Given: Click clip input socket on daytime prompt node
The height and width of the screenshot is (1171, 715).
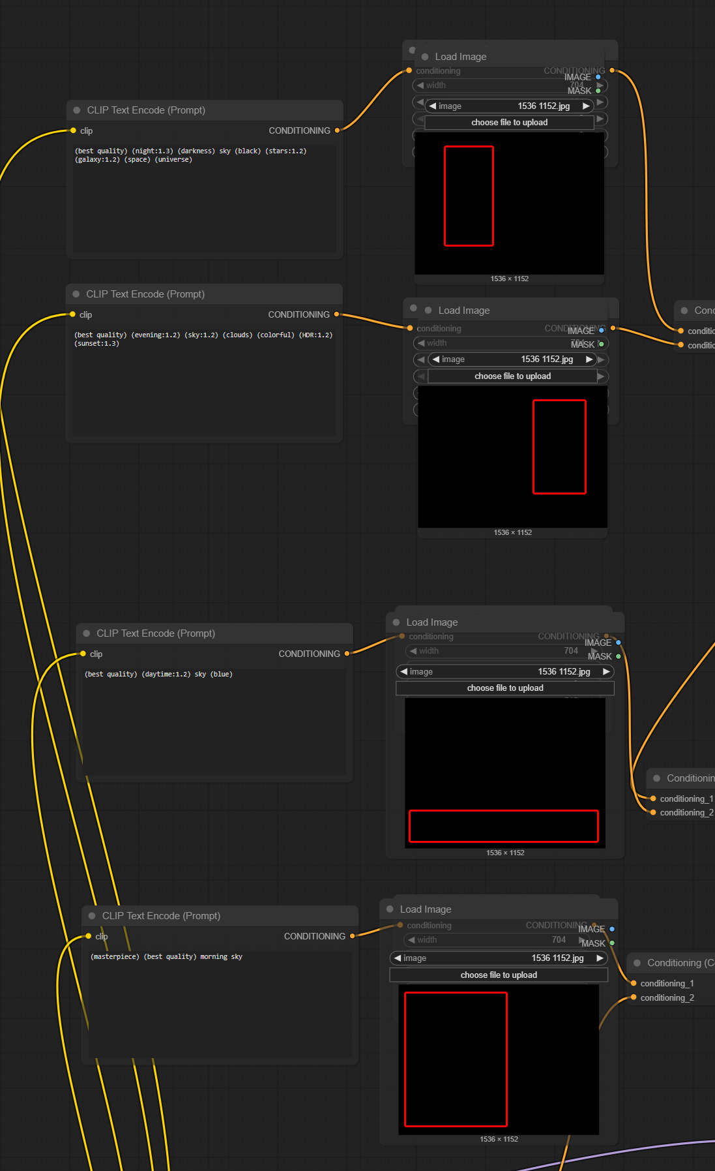Looking at the screenshot, I should [x=83, y=654].
